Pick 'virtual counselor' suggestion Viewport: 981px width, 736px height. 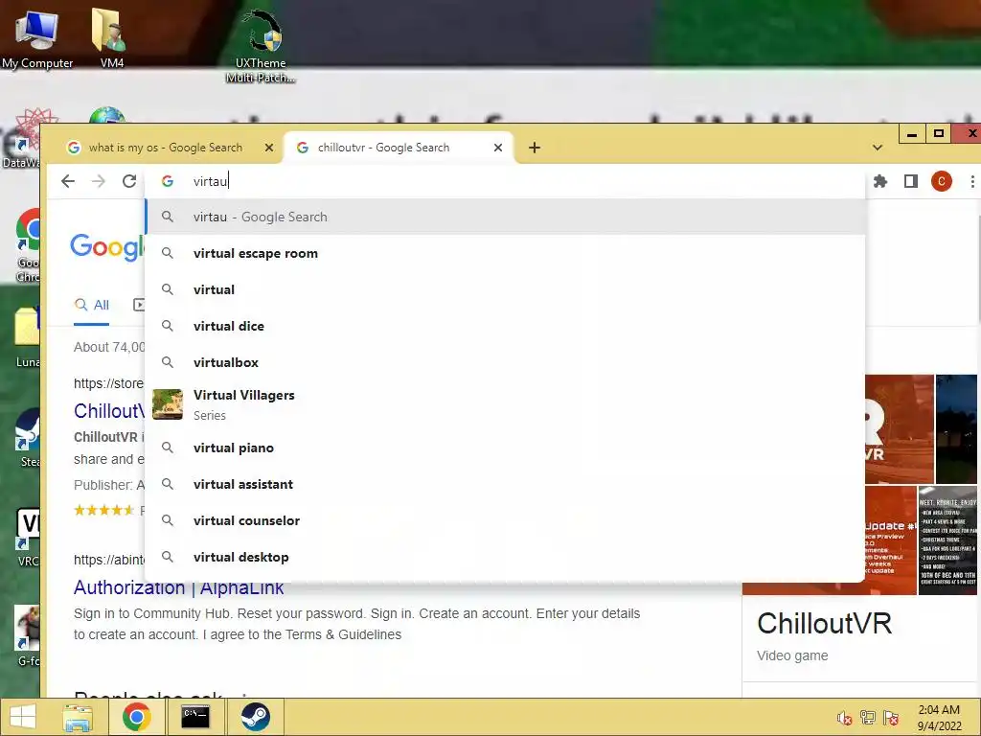[506, 520]
